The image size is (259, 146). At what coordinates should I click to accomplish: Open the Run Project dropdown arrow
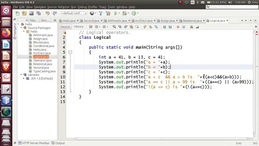[x=119, y=13]
